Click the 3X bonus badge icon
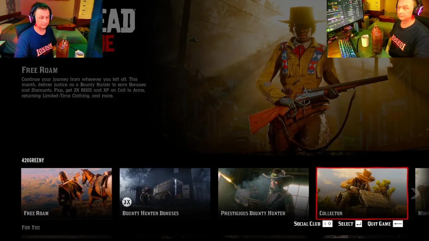Screen dimensions: 429x241 pos(127,202)
